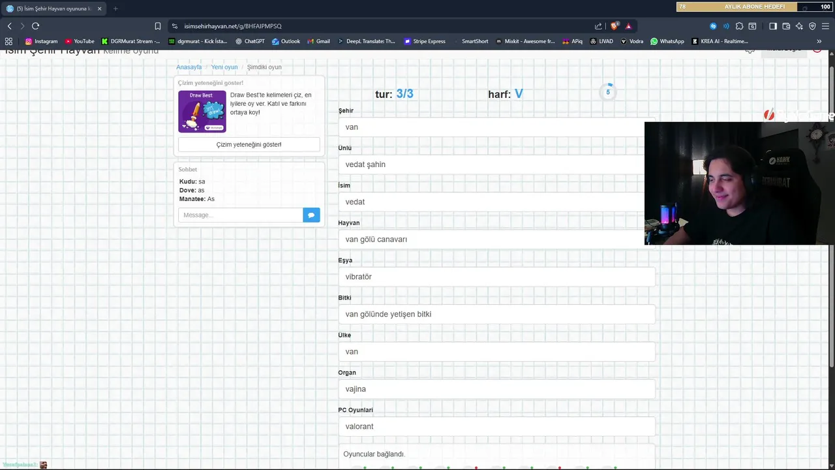835x470 pixels.
Task: Open the extensions puzzle menu
Action: point(739,26)
